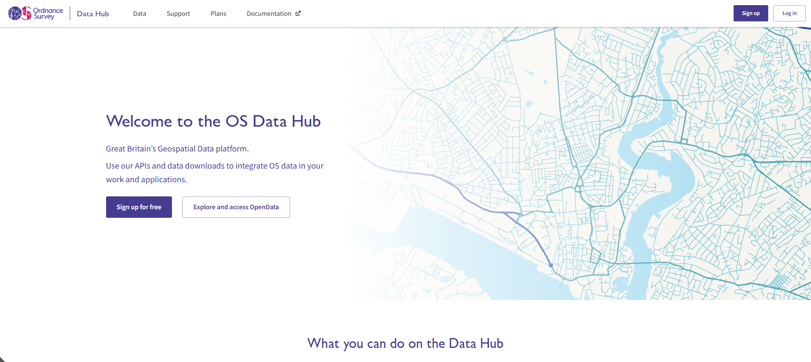
Task: Click Sign up in the header
Action: coord(751,13)
